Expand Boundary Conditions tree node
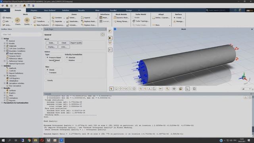 click(4, 51)
